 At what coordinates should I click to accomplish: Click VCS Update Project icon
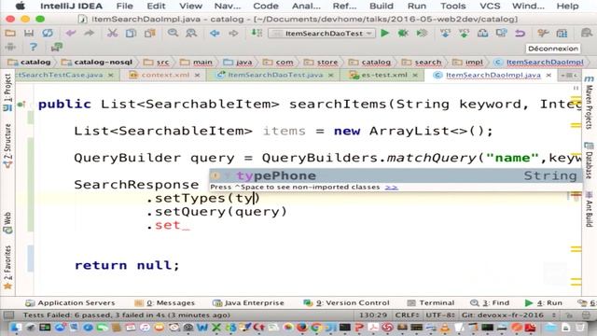(445, 34)
